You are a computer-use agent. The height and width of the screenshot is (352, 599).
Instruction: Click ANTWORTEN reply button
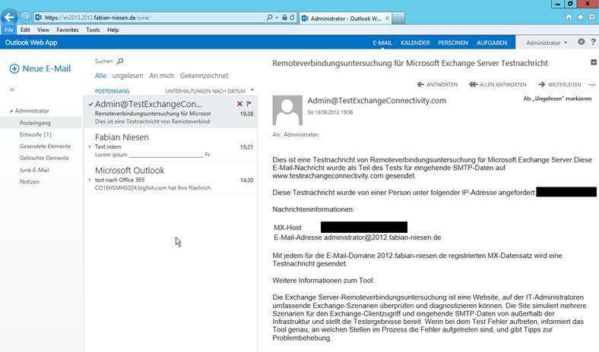[x=437, y=85]
